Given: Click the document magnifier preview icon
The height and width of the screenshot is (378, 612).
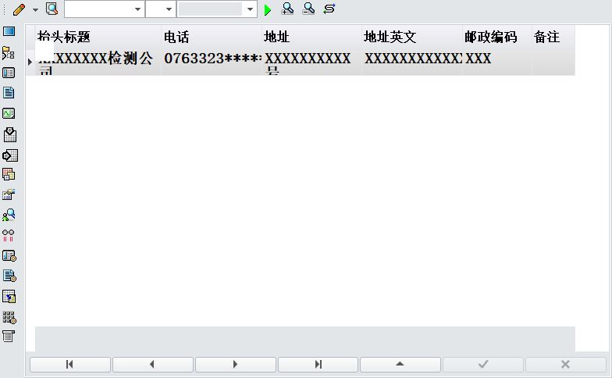Looking at the screenshot, I should 52,9.
